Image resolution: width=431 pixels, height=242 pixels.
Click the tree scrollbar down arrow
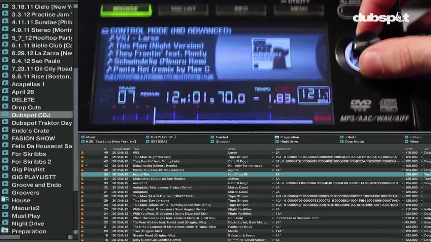coord(75,232)
